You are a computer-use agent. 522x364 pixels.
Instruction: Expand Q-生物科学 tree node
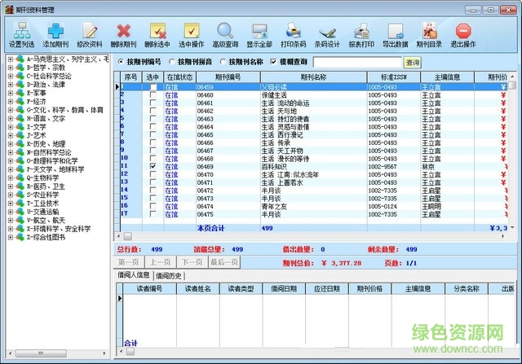coord(11,178)
